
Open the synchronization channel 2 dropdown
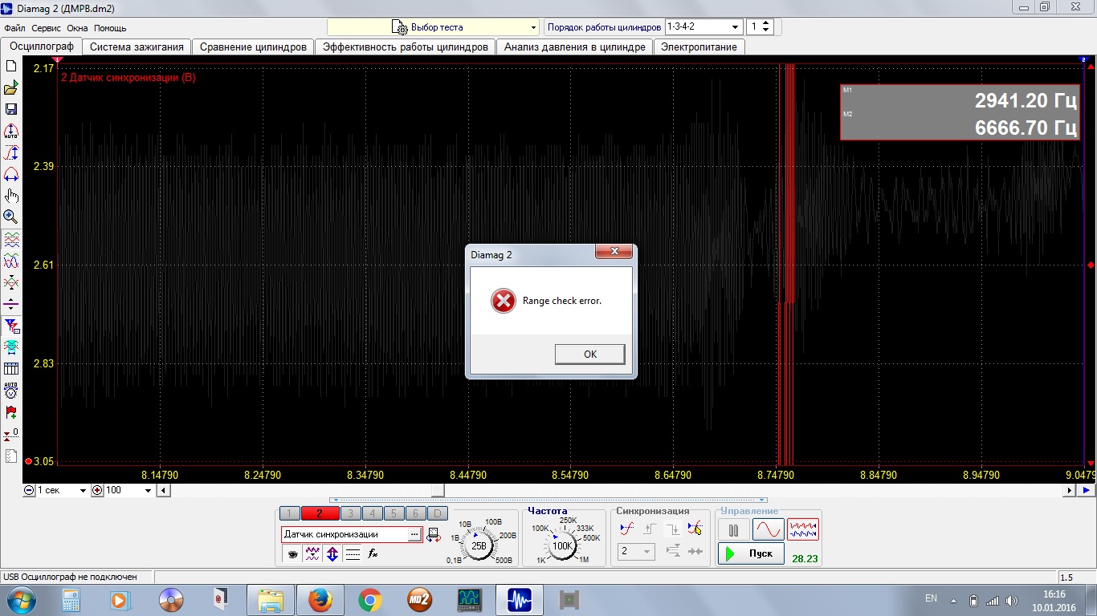[636, 552]
